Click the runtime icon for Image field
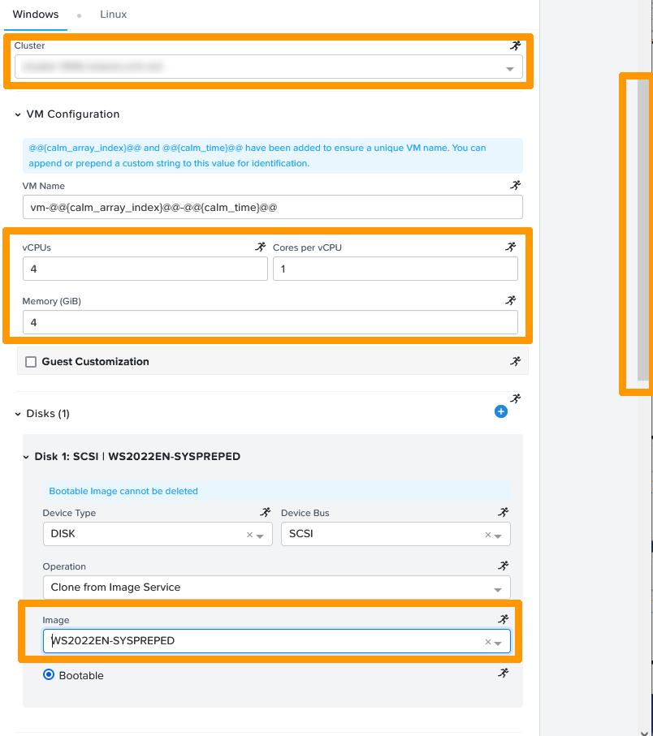 504,619
